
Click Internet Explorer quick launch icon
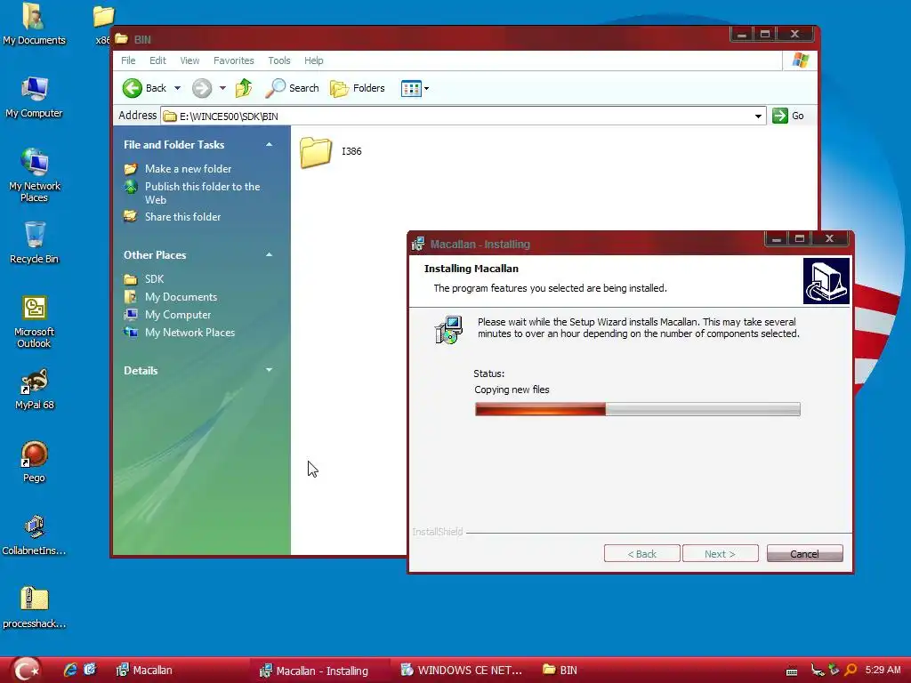click(x=70, y=670)
